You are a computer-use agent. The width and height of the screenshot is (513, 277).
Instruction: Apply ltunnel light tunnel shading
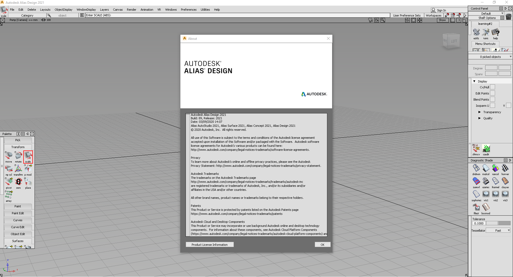(495, 183)
